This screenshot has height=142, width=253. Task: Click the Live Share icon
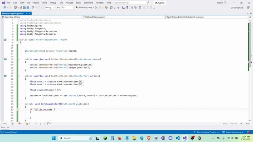[232, 8]
